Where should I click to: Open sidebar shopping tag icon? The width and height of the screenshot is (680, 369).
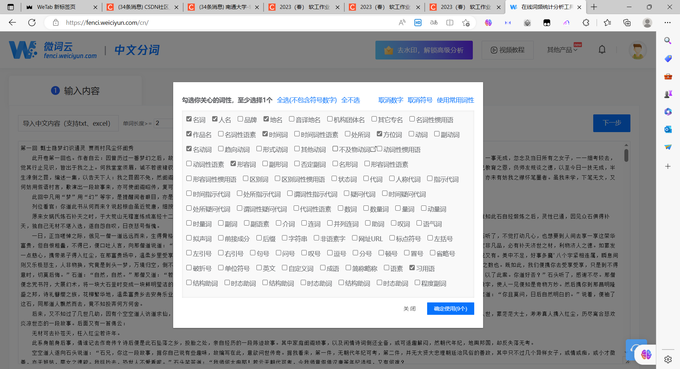click(668, 58)
